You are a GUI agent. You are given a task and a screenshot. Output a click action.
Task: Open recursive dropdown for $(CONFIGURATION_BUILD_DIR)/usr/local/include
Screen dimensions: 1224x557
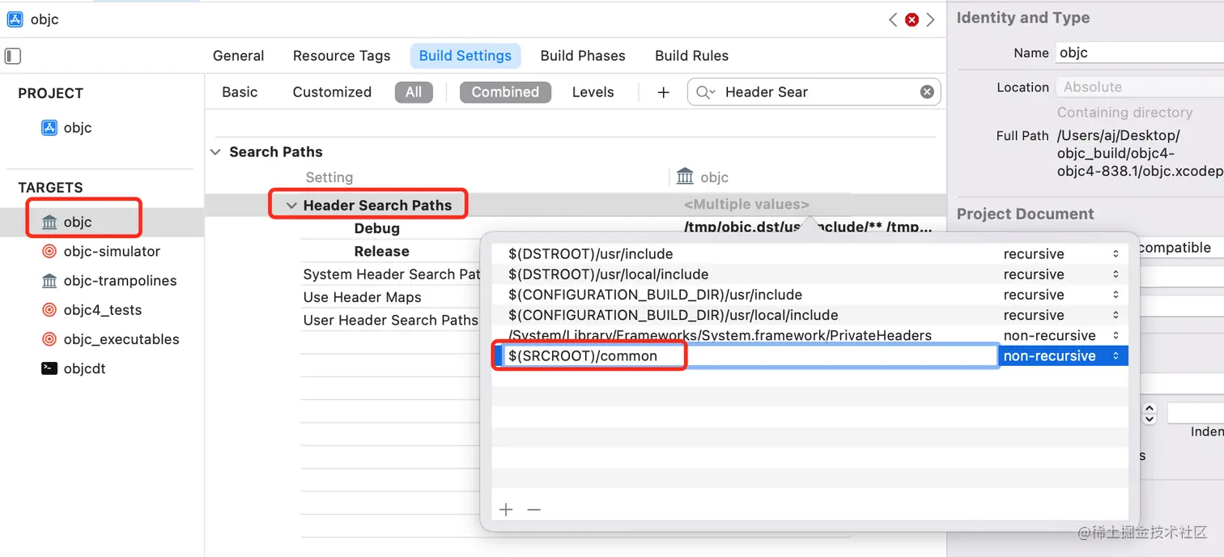1062,315
